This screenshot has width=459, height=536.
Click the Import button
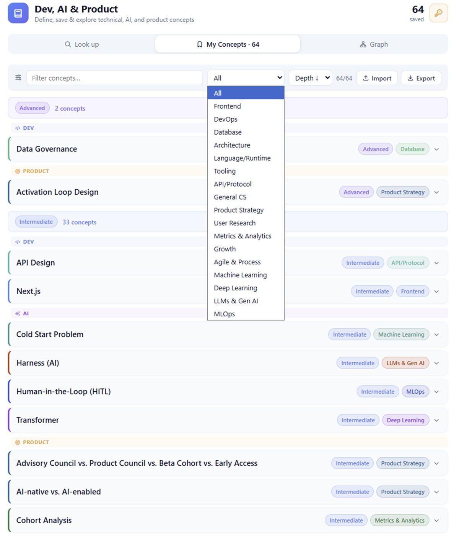(377, 78)
